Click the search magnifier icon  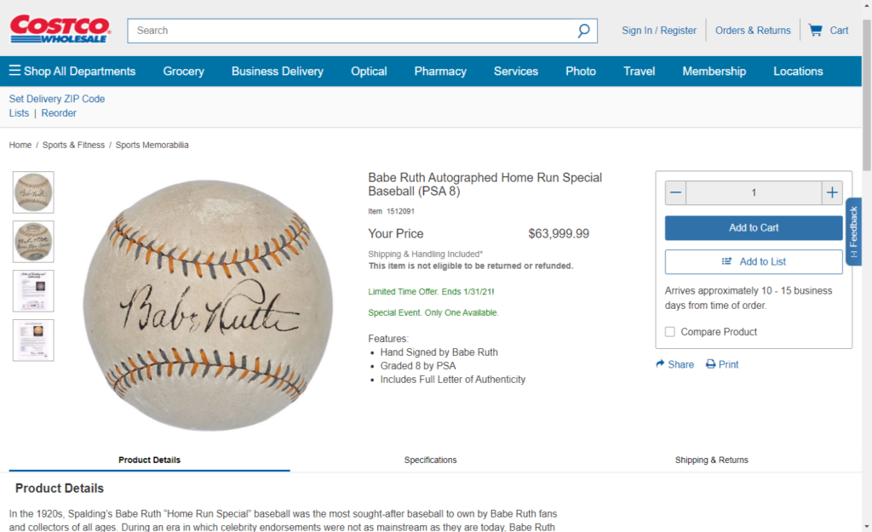pos(582,31)
